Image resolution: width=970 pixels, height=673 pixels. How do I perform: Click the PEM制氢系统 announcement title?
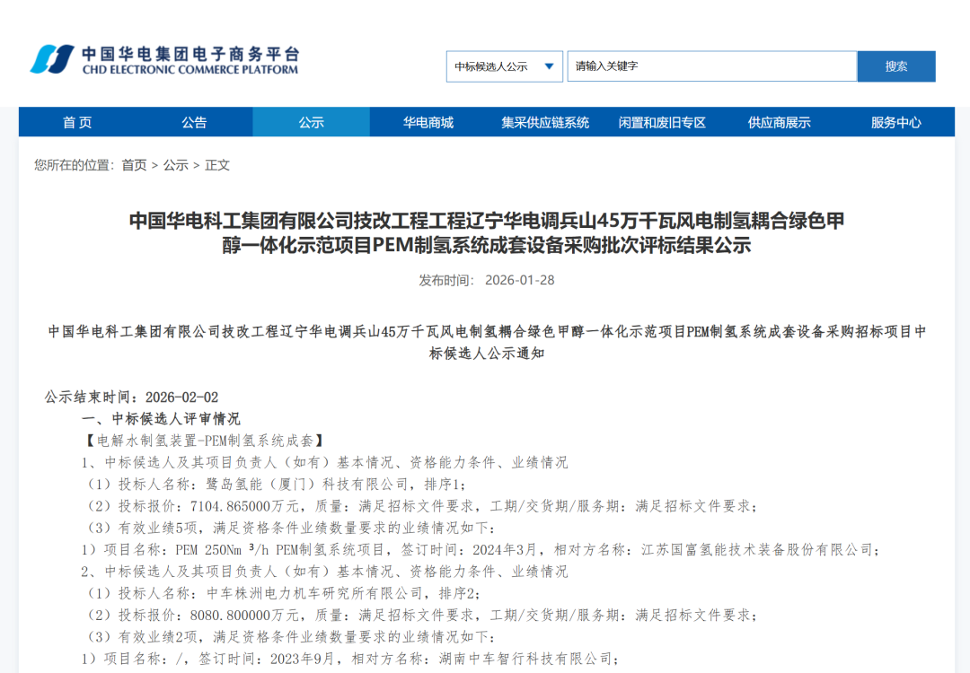point(485,229)
